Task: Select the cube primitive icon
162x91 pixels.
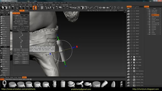Action: [6, 8]
